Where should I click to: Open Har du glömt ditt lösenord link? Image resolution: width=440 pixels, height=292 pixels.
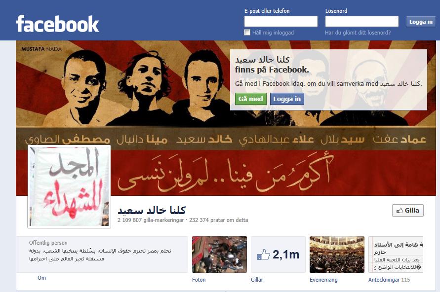(358, 33)
